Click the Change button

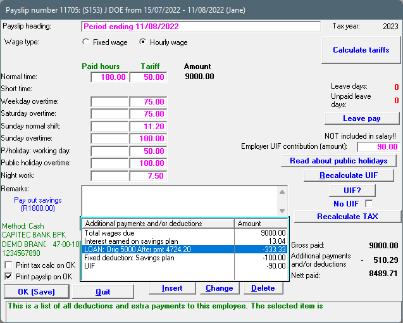pyautogui.click(x=220, y=288)
